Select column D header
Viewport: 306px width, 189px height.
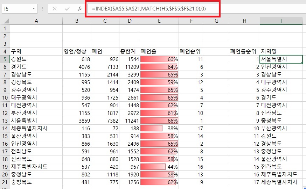(130, 21)
